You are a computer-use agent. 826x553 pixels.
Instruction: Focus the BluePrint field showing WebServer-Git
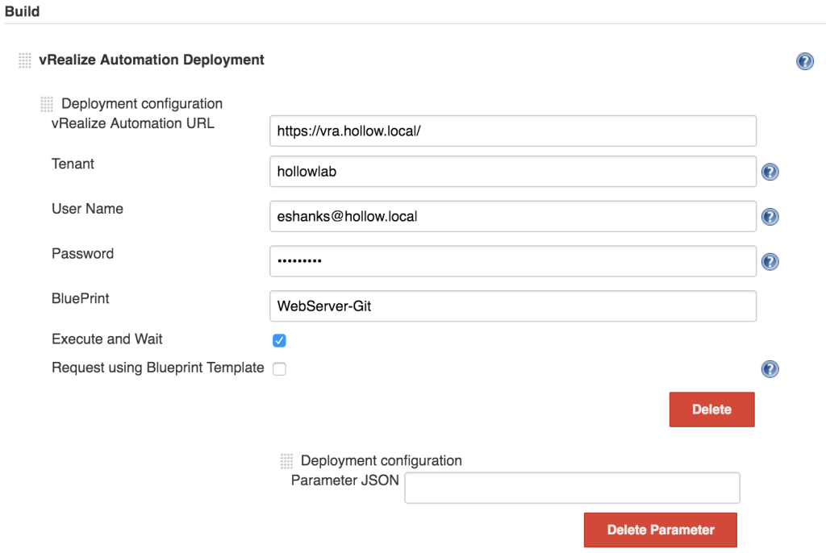click(512, 306)
